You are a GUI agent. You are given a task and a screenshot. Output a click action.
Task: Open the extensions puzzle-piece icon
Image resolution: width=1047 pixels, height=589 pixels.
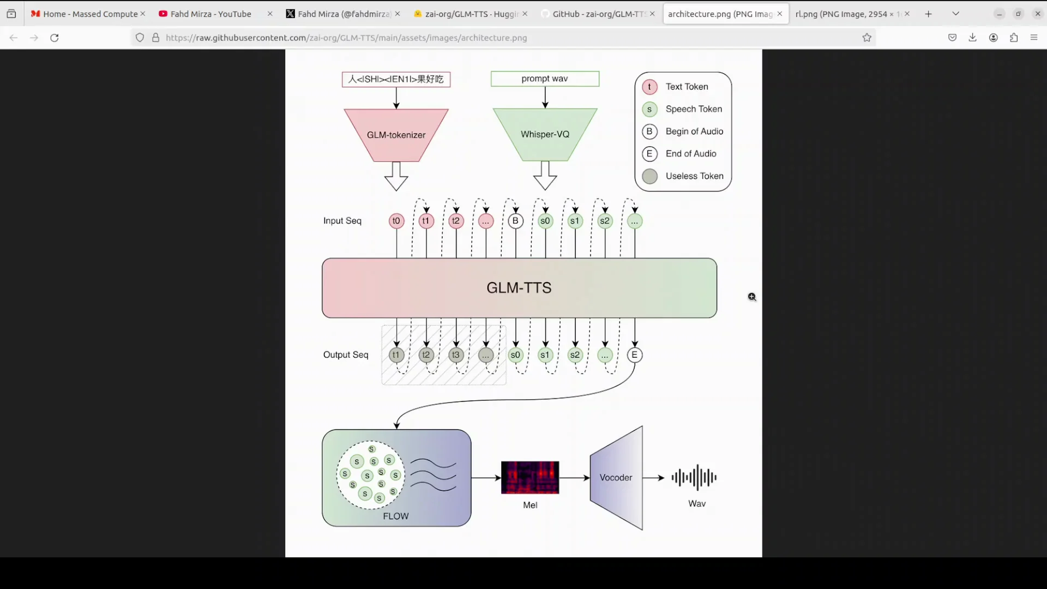pyautogui.click(x=1013, y=38)
